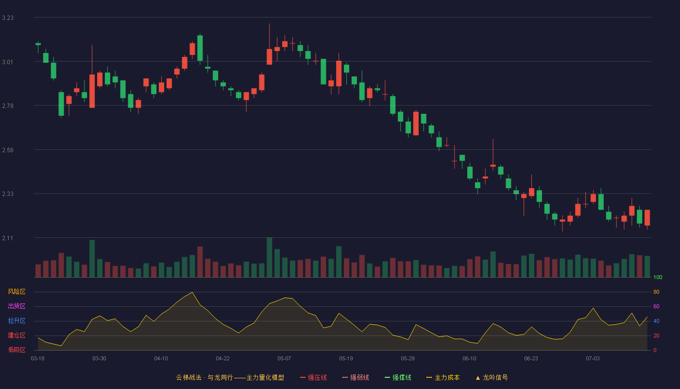Click the 05-19 date label
This screenshot has width=680, height=389.
coord(346,358)
